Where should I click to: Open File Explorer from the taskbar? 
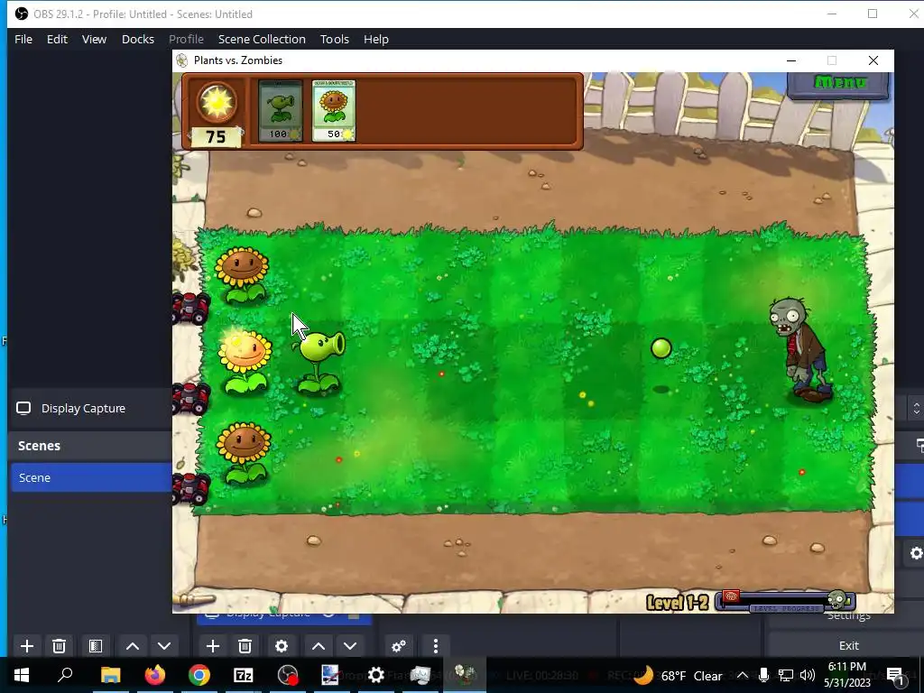tap(110, 675)
